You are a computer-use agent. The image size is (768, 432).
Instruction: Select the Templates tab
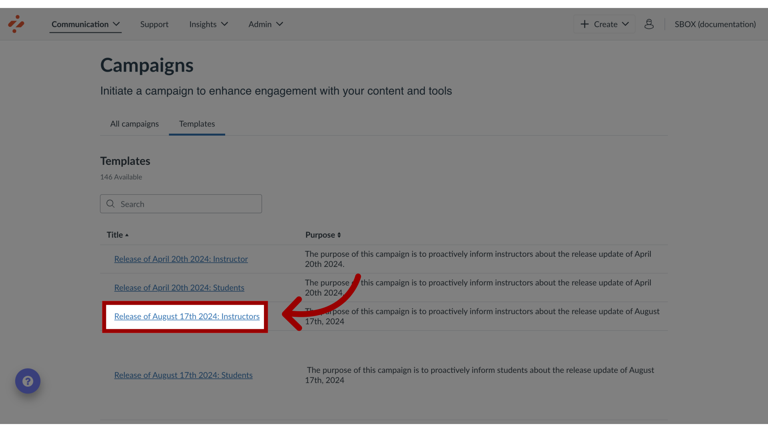[197, 124]
